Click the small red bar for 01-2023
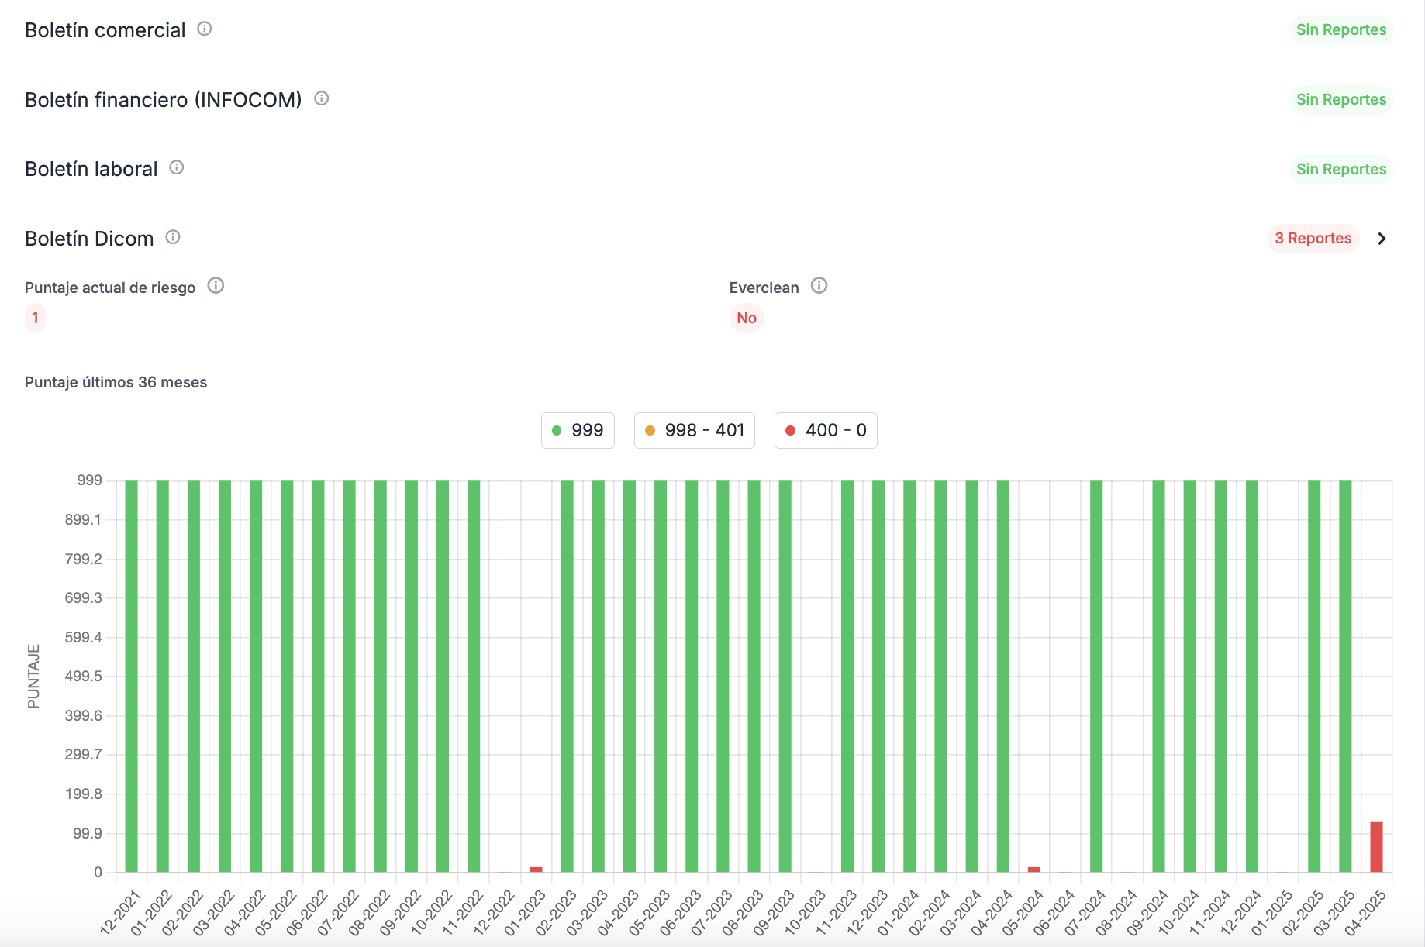Screen dimensions: 1425x947 click(x=536, y=870)
